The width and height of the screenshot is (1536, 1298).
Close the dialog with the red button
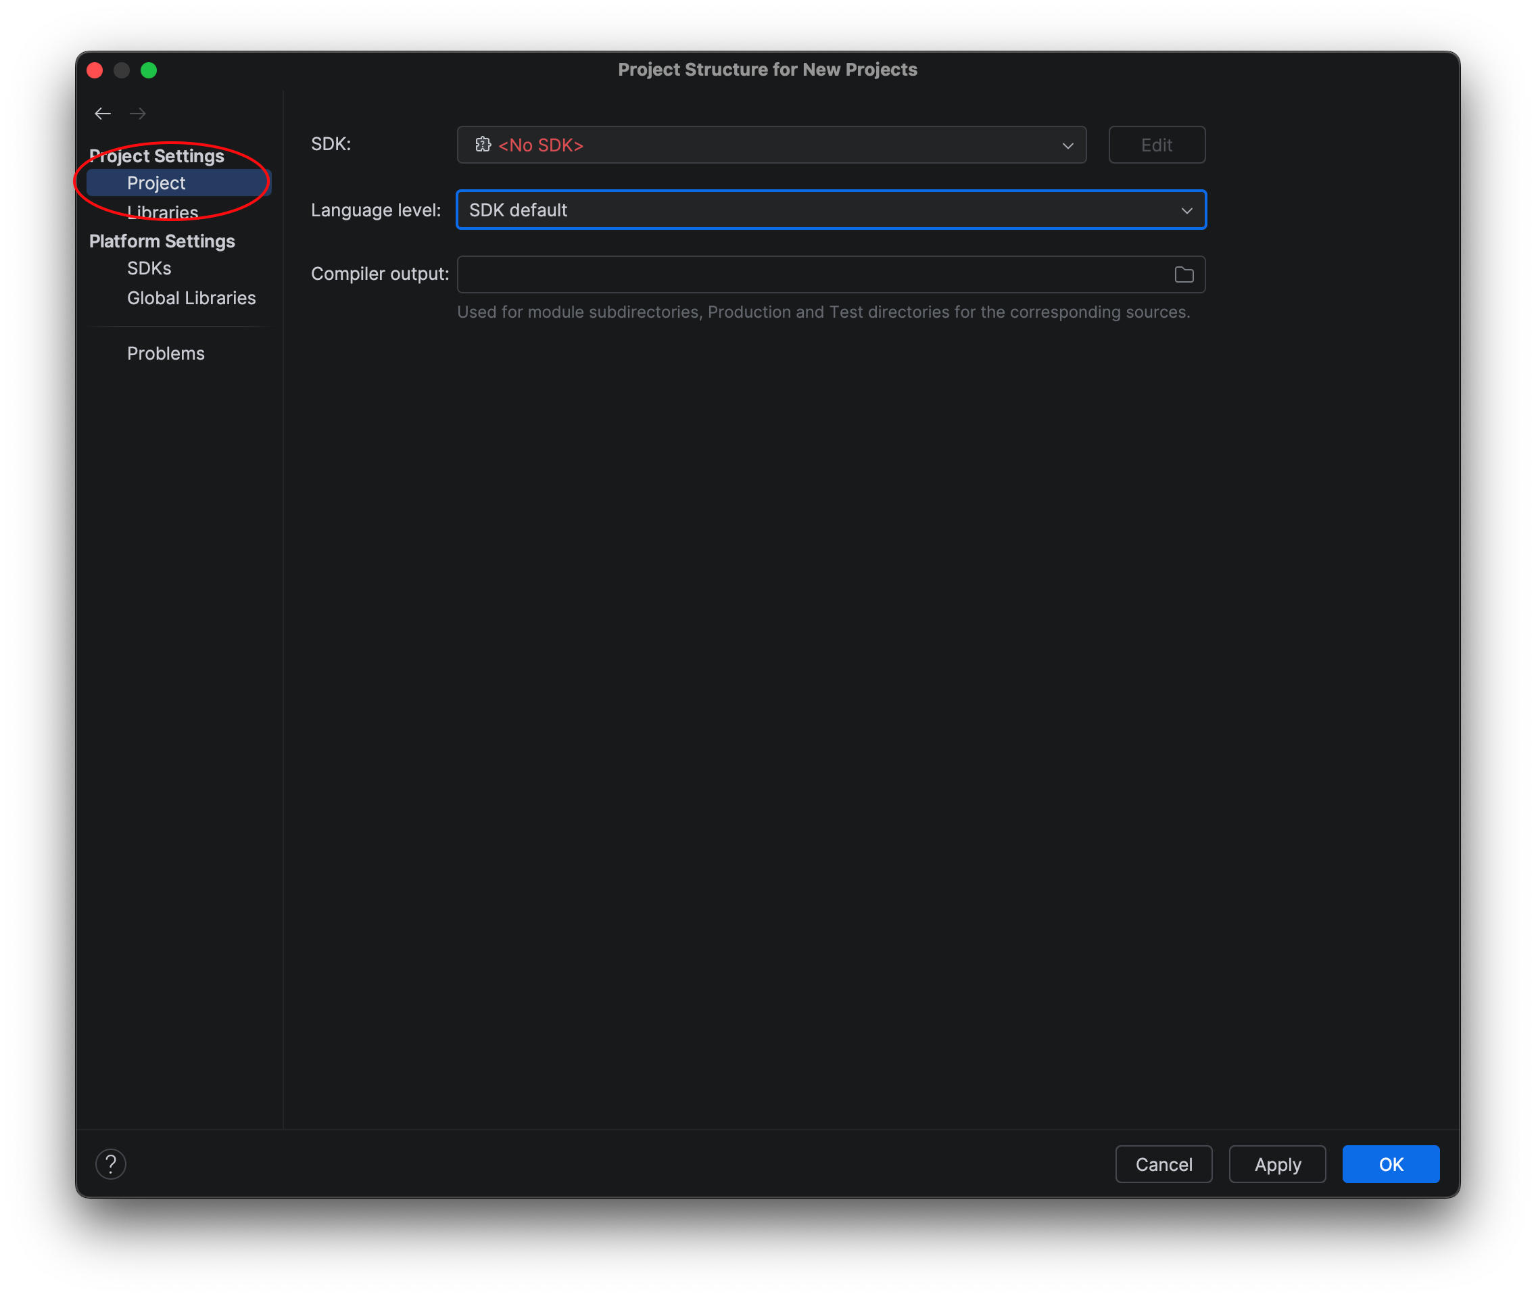(x=95, y=70)
